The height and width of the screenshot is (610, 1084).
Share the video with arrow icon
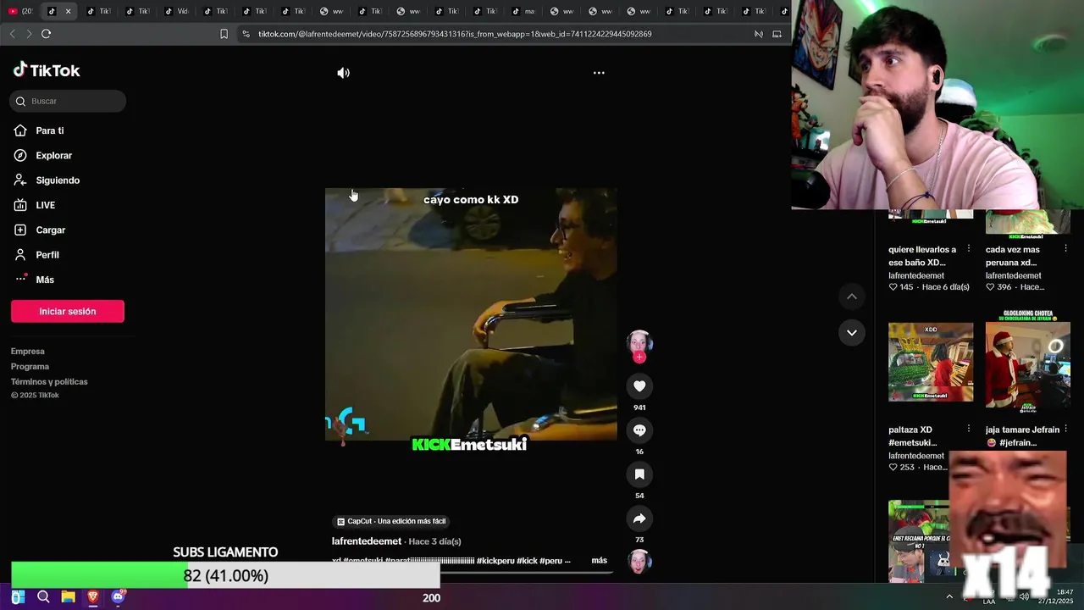[x=639, y=518]
